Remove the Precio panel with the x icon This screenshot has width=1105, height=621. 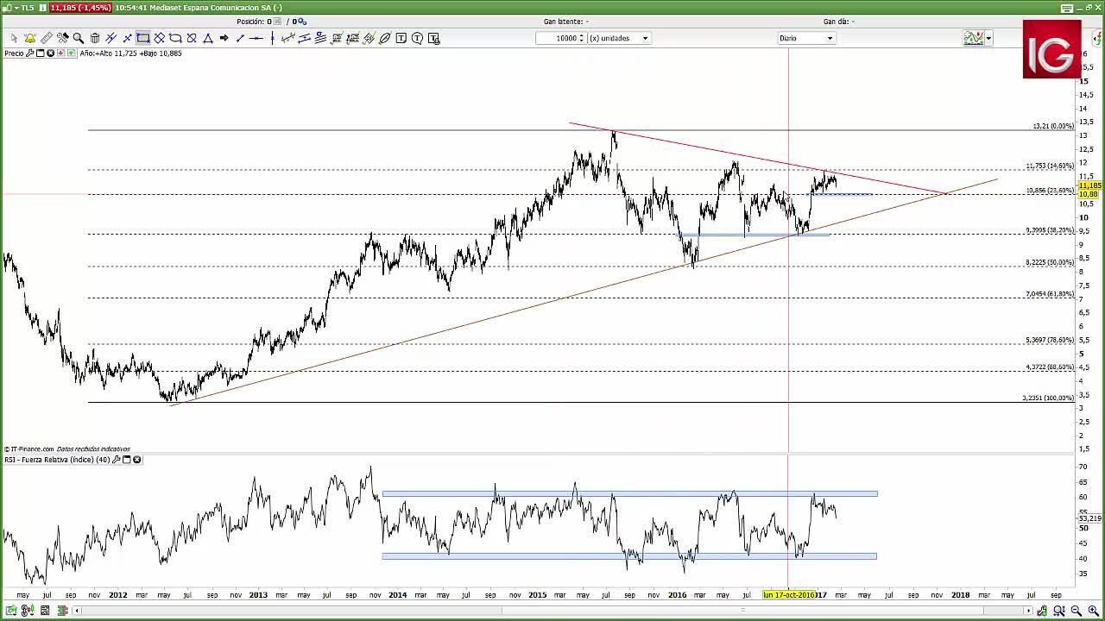(51, 53)
